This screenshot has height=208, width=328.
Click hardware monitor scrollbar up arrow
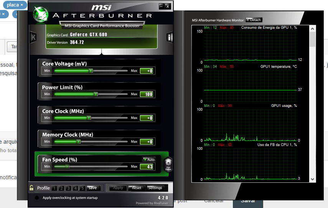pyautogui.click(x=313, y=29)
